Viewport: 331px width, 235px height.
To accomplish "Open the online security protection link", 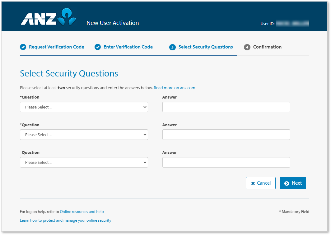I will coord(66,220).
